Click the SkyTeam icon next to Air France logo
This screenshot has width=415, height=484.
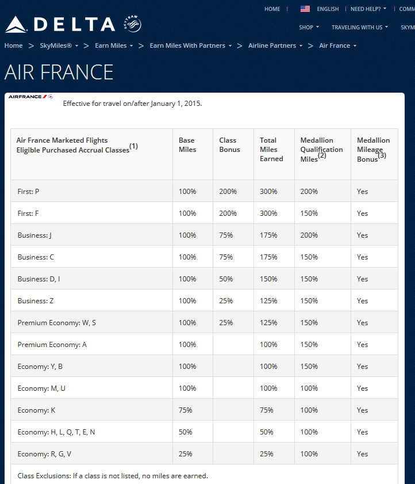50,97
